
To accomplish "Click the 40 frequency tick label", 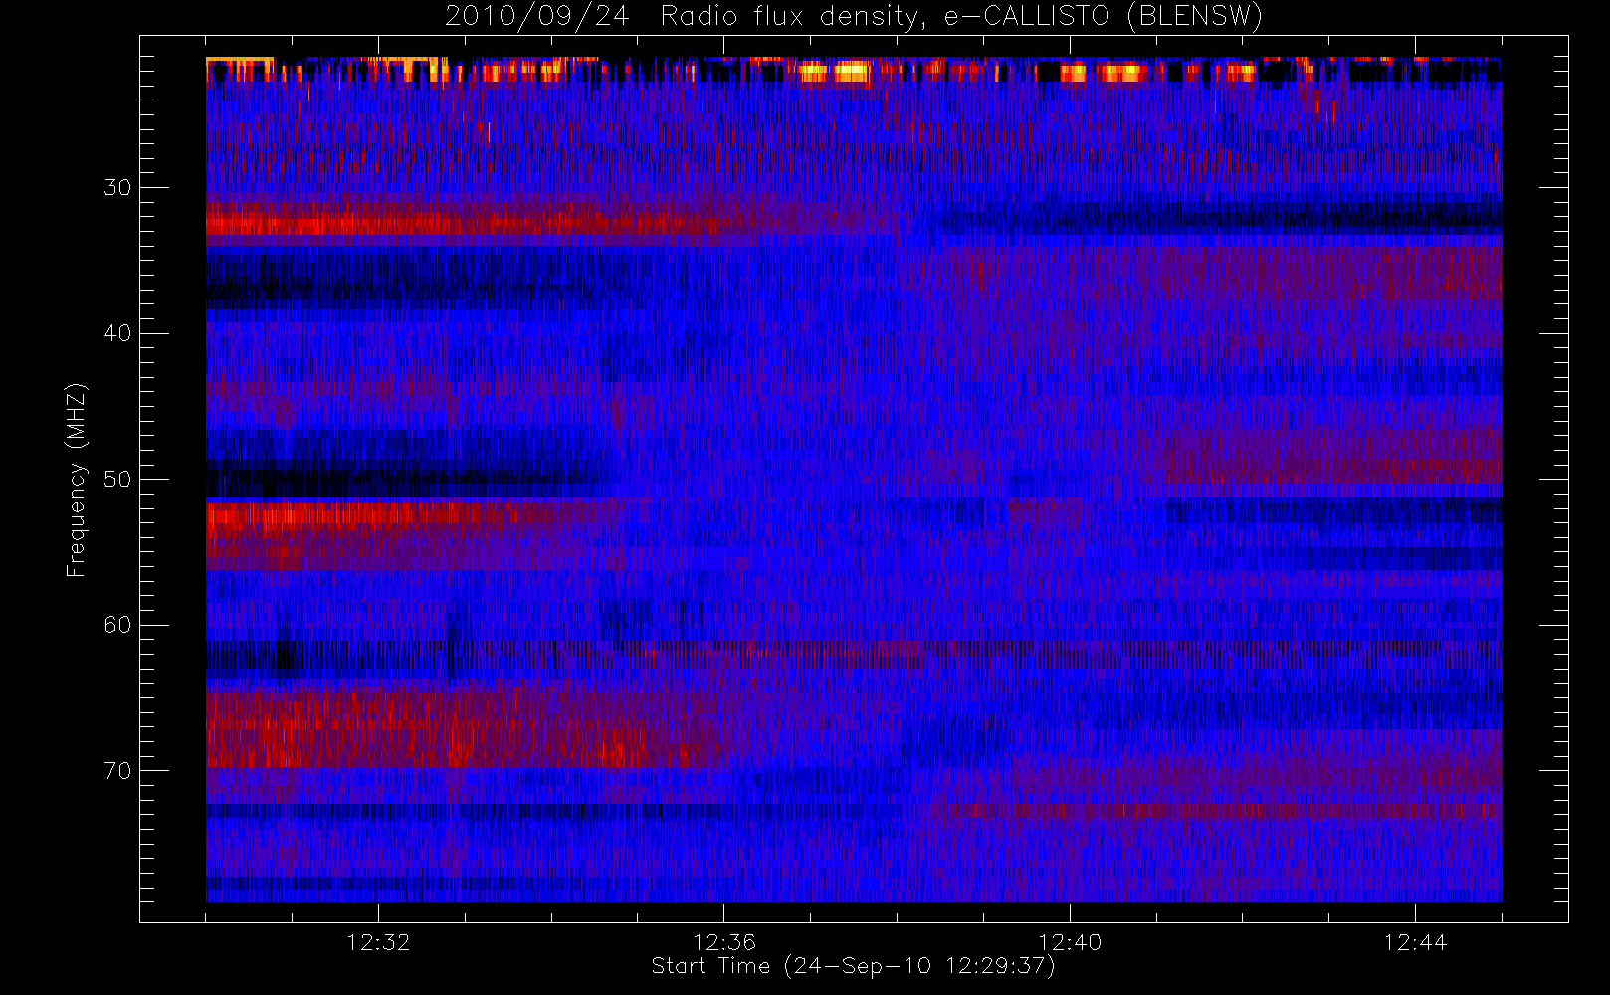I will (x=117, y=333).
